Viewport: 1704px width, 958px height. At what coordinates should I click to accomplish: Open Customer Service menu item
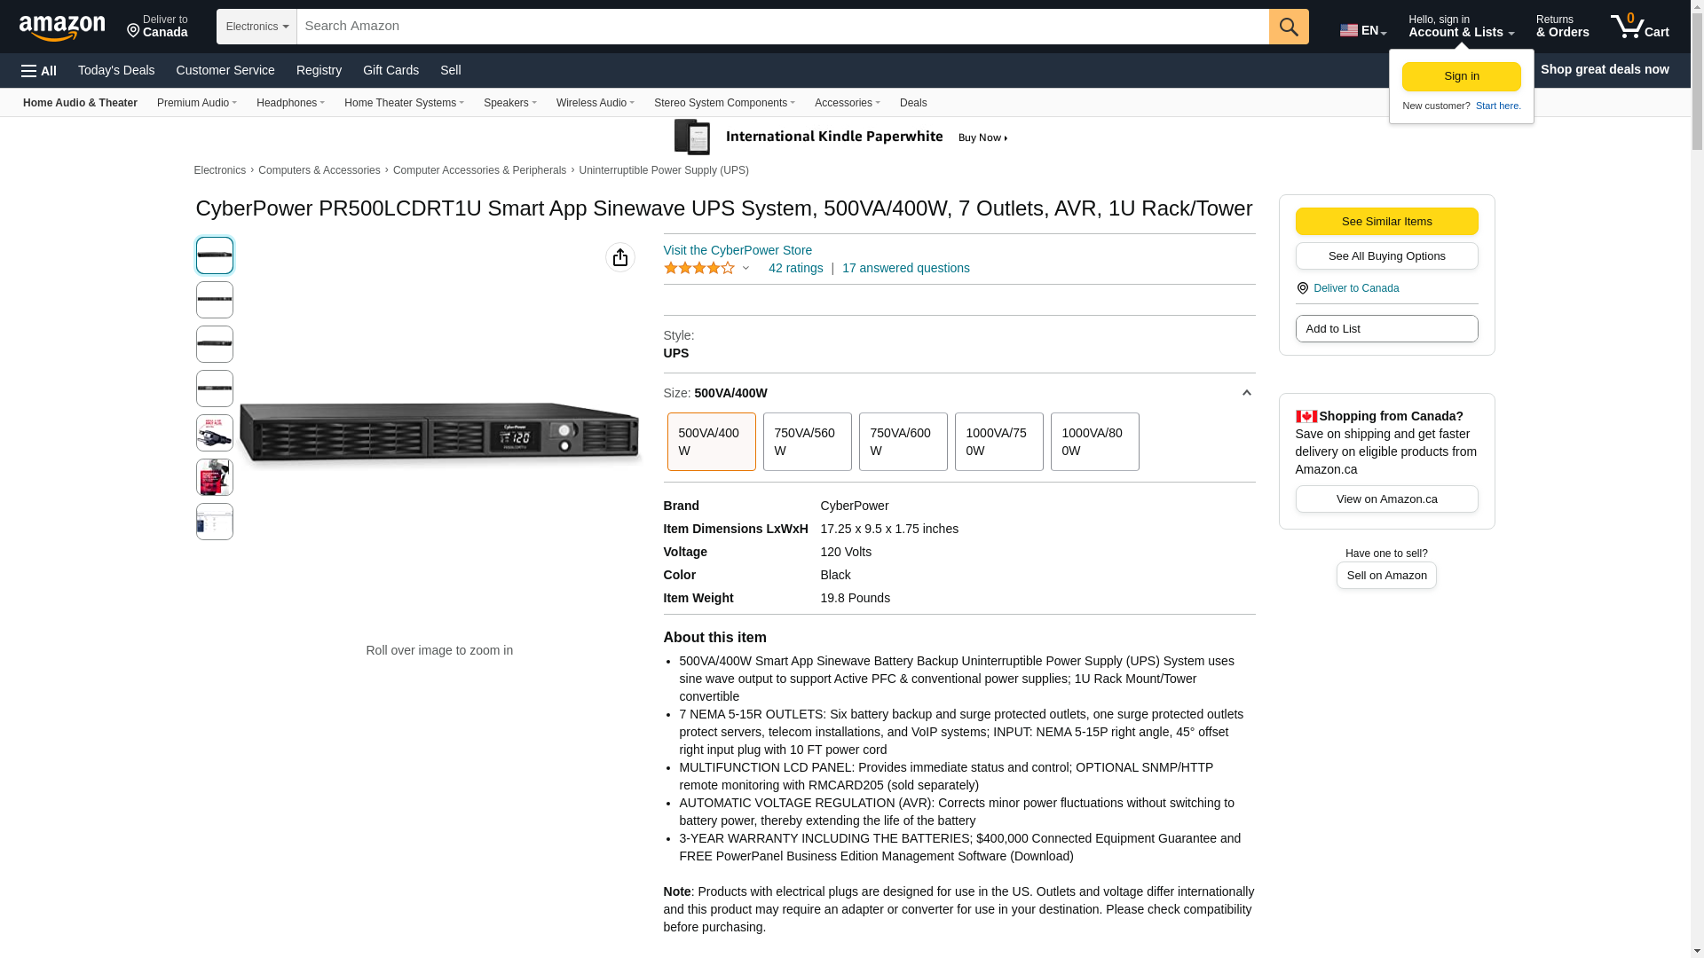click(x=225, y=70)
